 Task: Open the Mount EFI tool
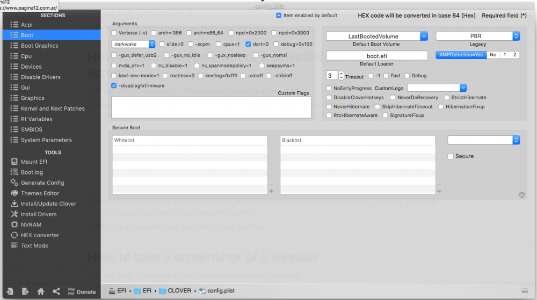point(33,162)
